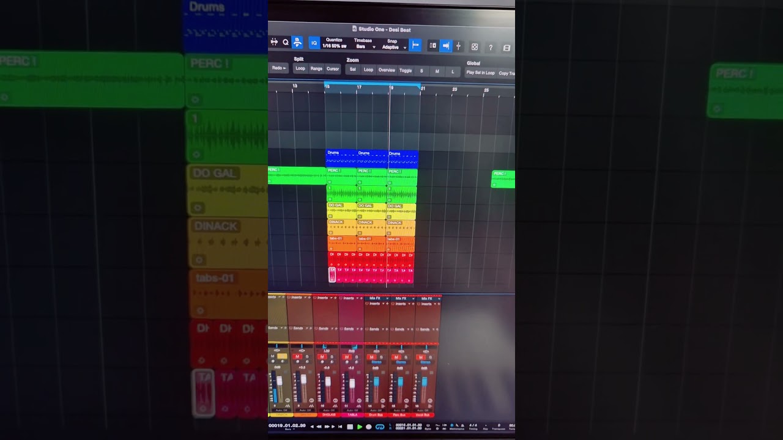The height and width of the screenshot is (440, 783).
Task: Toggle Inserts power icon on Perc Bus
Action: click(393, 304)
